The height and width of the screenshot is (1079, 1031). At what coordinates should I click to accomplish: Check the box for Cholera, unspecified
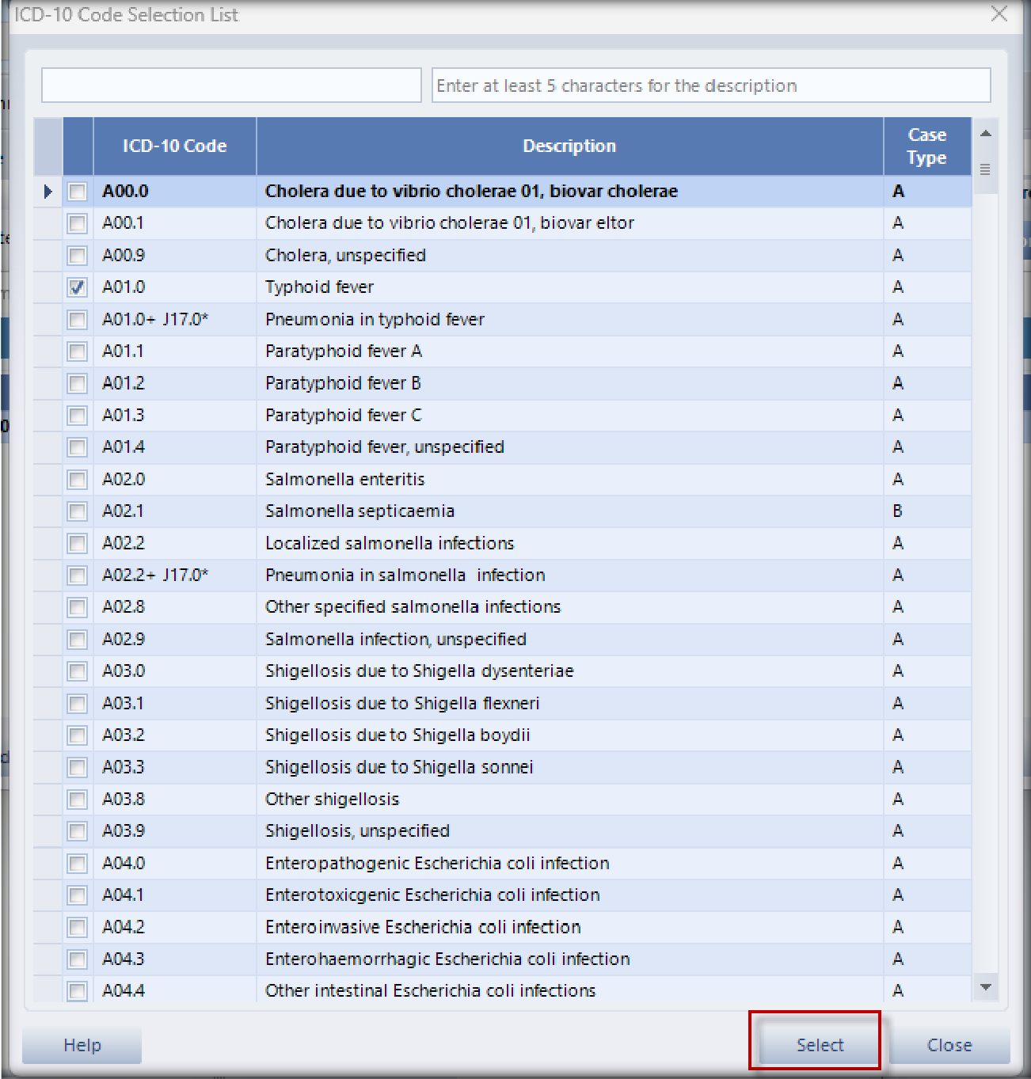pyautogui.click(x=78, y=256)
